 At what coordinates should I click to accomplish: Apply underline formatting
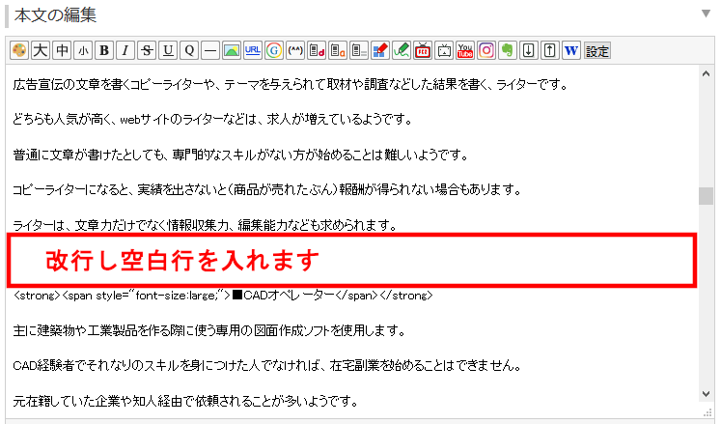click(x=168, y=50)
